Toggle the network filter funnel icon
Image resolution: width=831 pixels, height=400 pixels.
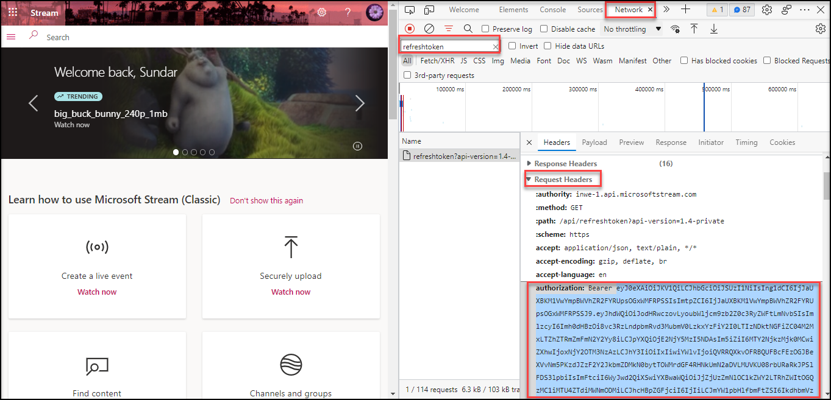tap(449, 29)
